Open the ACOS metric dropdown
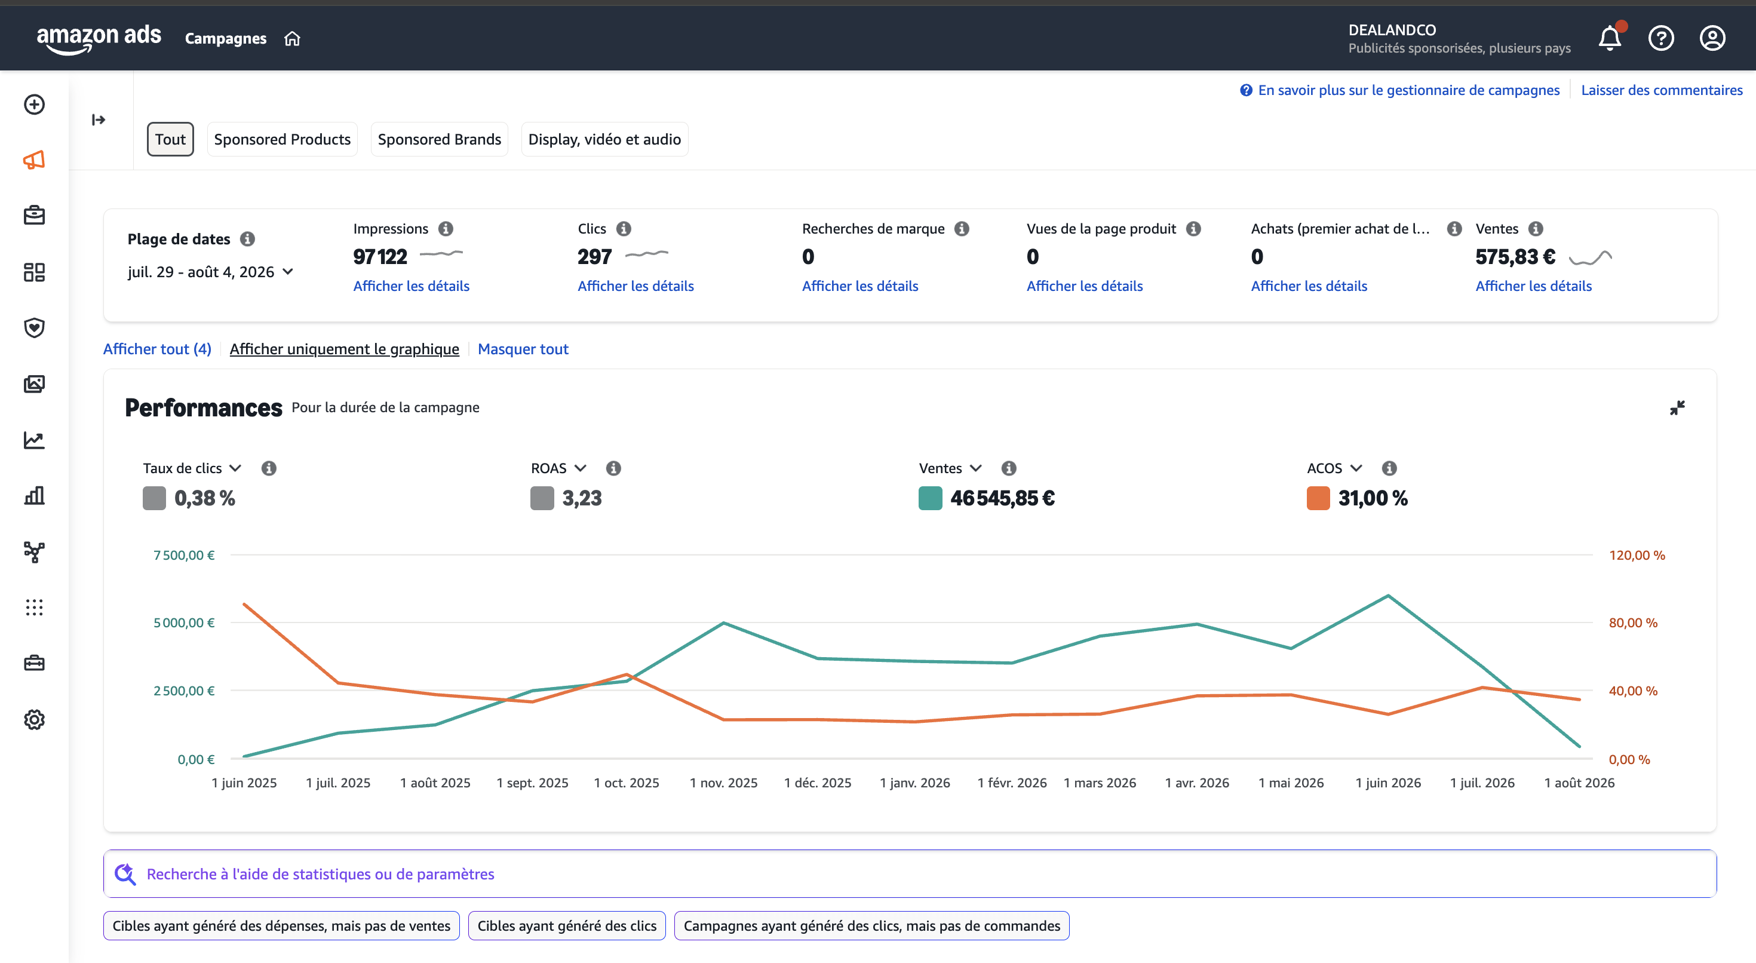Screen dimensions: 1756x963 coord(1334,468)
